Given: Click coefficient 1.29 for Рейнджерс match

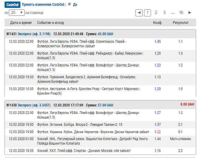Looking at the screenshot, I should 157,53.
